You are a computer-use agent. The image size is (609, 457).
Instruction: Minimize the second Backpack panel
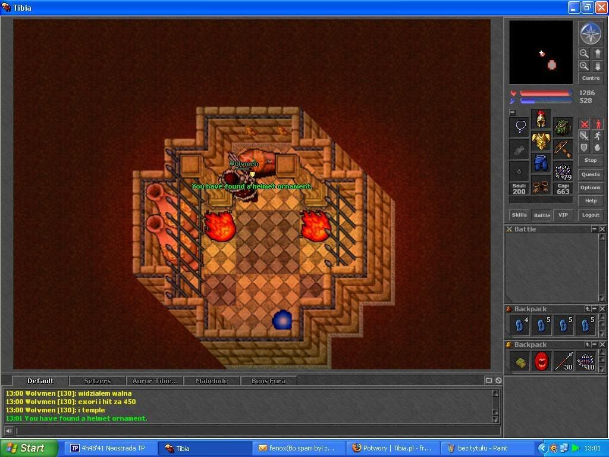point(594,345)
